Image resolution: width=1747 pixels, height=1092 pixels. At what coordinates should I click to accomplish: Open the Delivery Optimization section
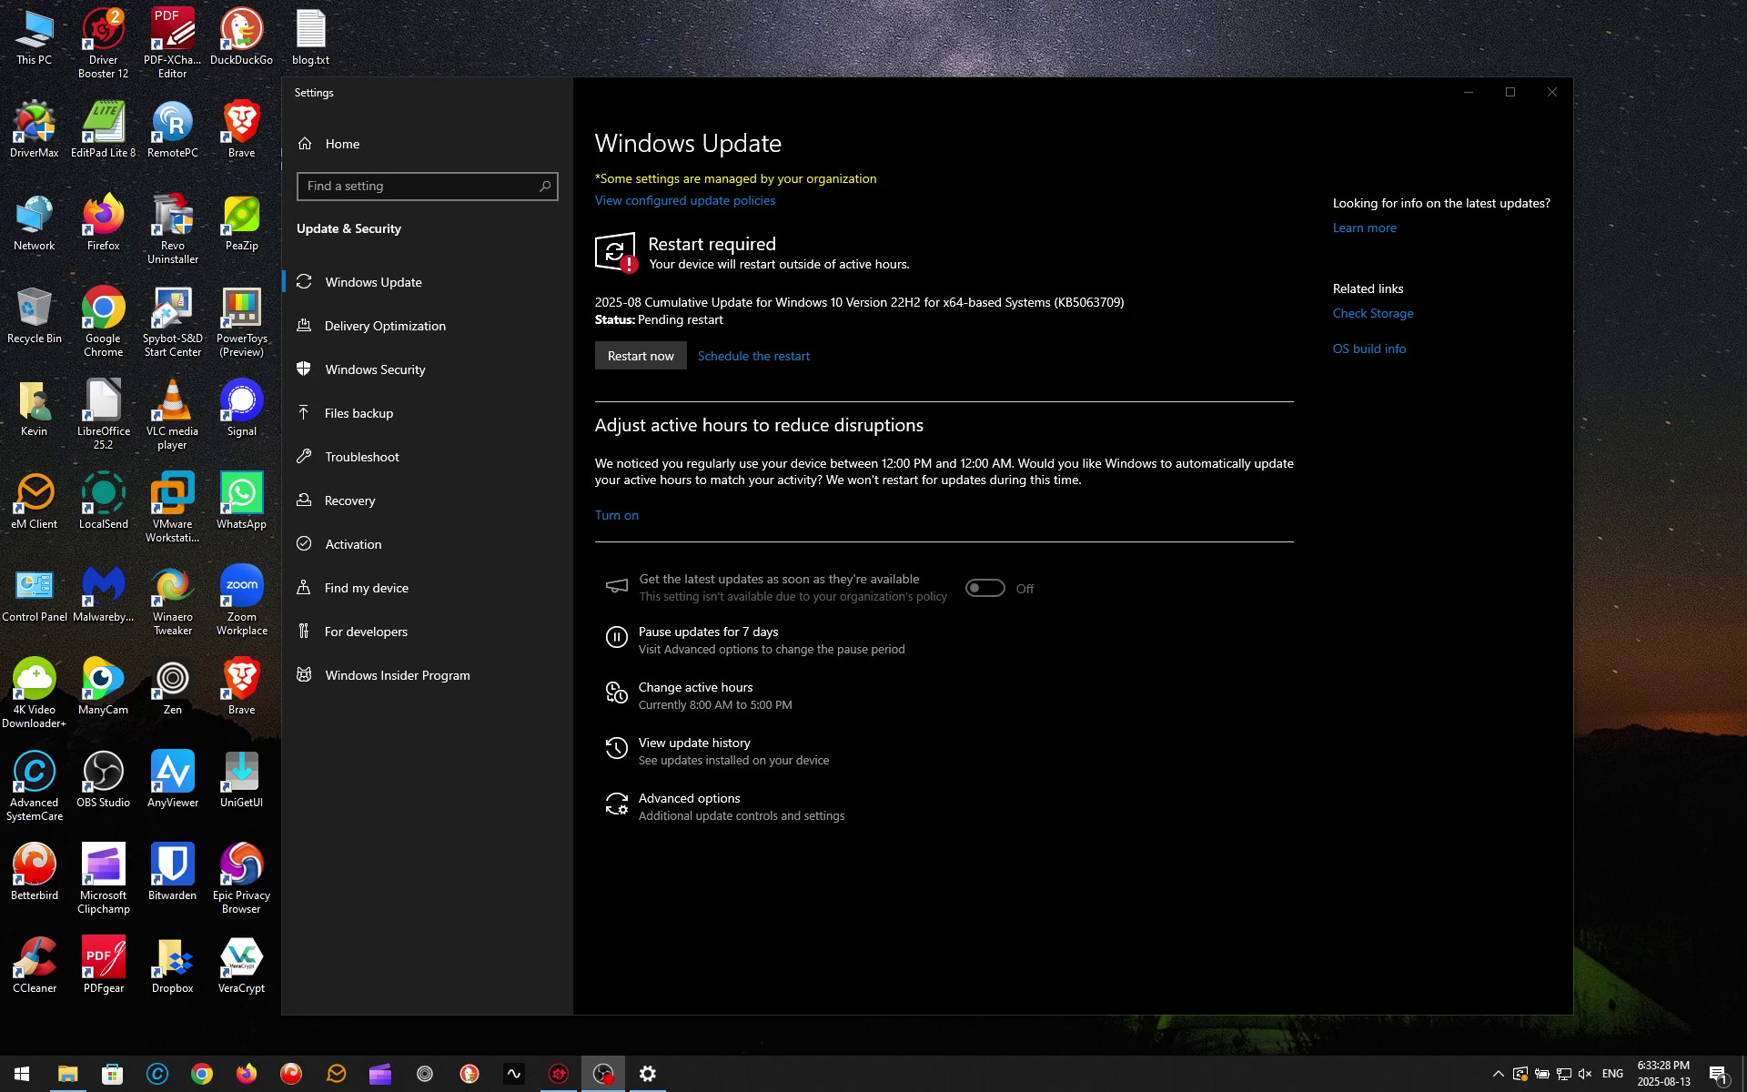click(384, 326)
